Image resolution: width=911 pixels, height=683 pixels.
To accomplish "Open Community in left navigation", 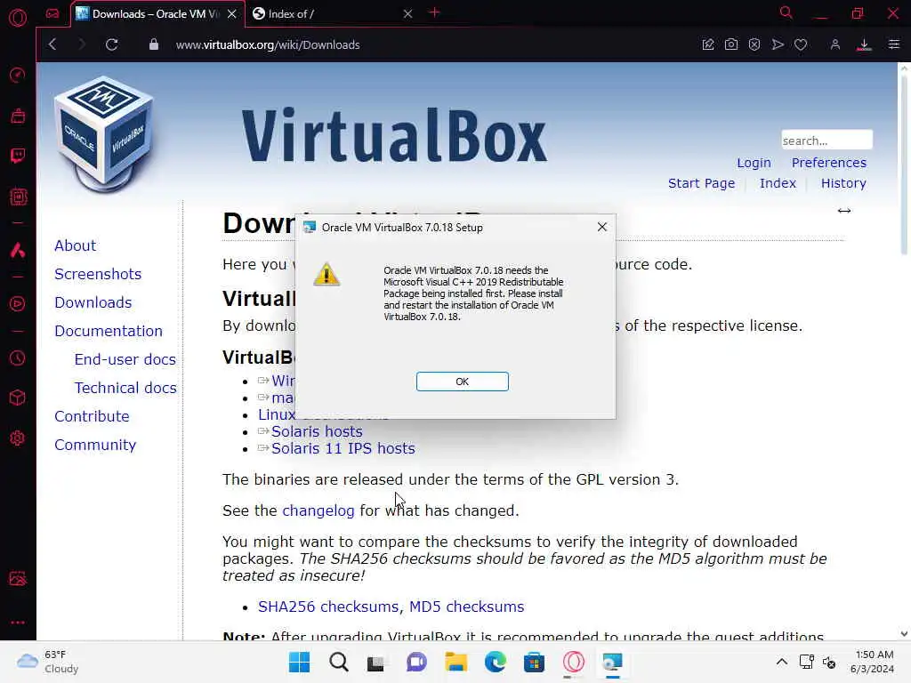I will pyautogui.click(x=95, y=445).
